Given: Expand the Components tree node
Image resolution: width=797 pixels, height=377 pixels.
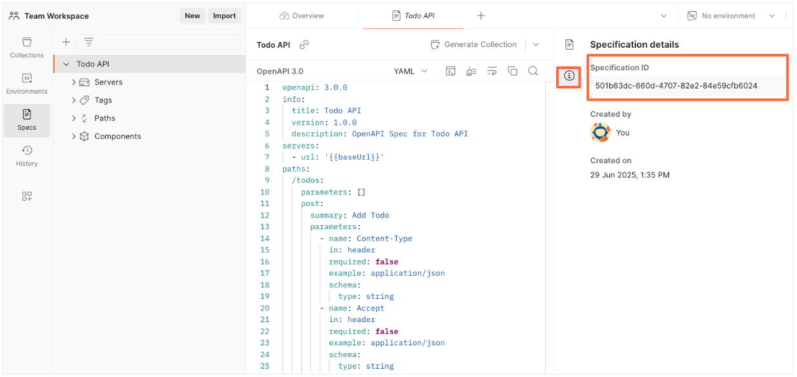Looking at the screenshot, I should click(x=74, y=136).
